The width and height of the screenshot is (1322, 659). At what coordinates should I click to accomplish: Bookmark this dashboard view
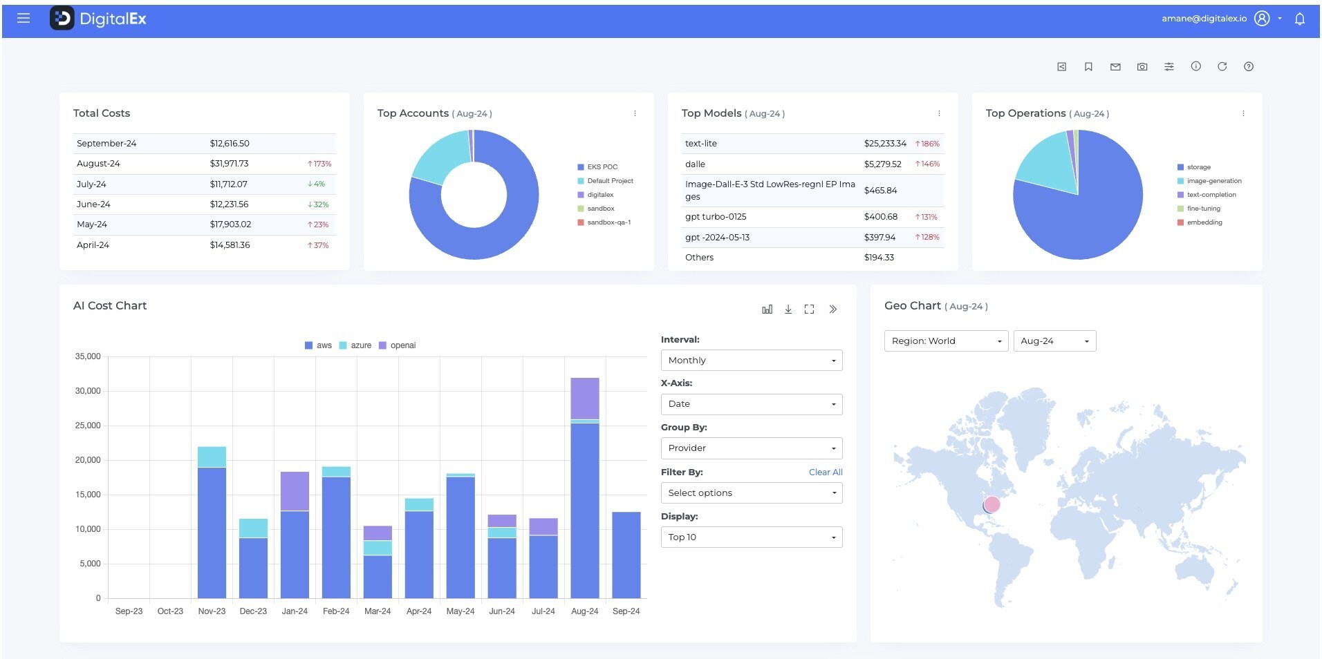pos(1088,66)
